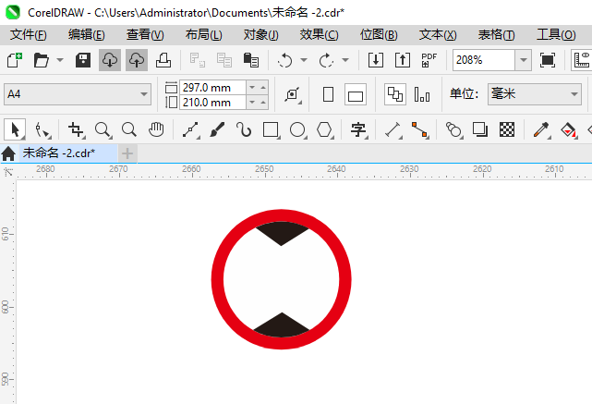Click the Copy icon
592x404 pixels.
tap(224, 60)
